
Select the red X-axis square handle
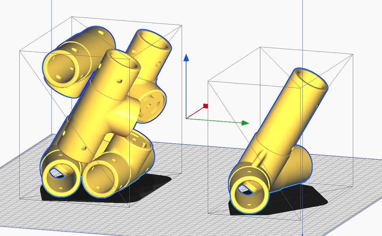coord(205,106)
